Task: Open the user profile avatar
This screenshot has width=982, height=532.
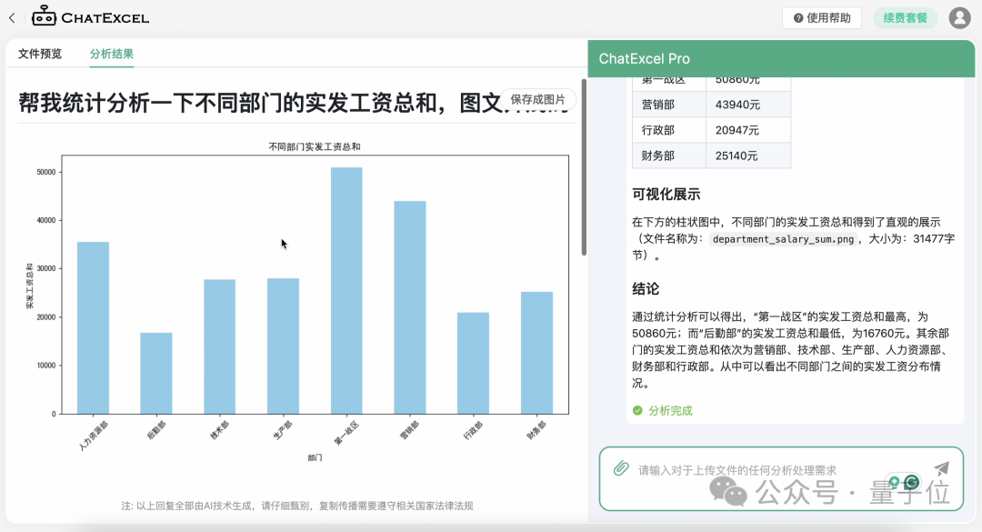Action: [959, 17]
